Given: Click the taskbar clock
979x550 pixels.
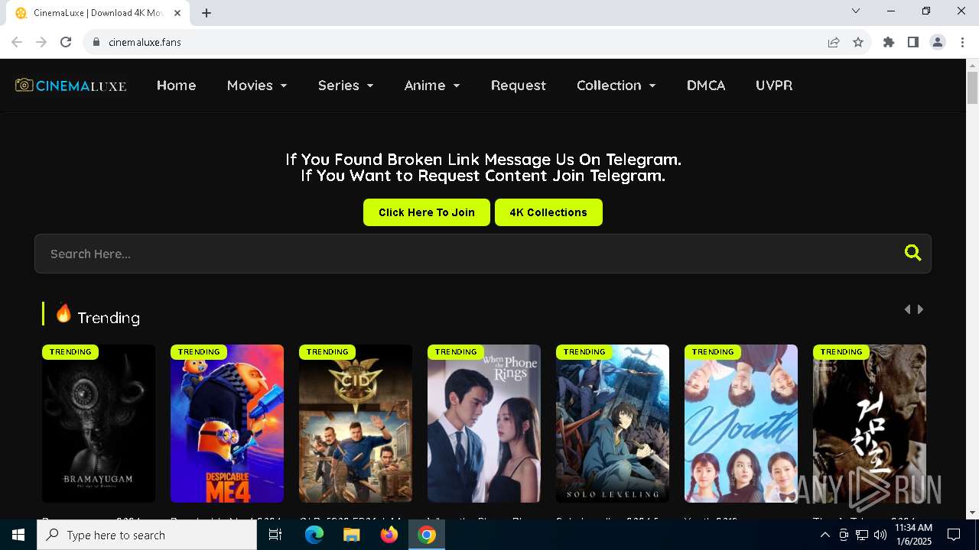Looking at the screenshot, I should coord(913,535).
